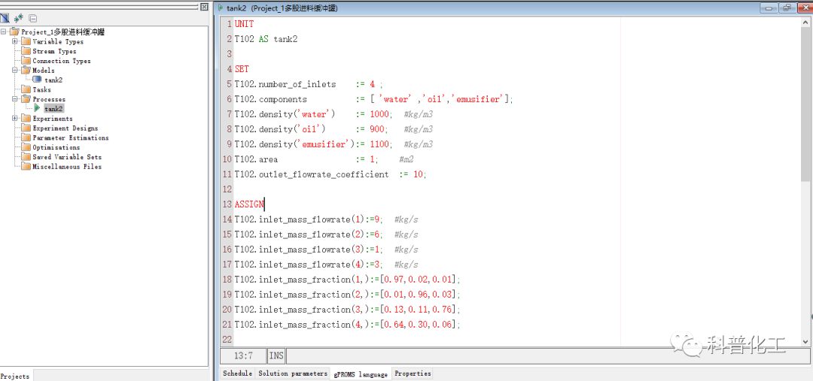The height and width of the screenshot is (381, 813).
Task: Click the editor vertical scrollbar up arrow
Action: click(x=806, y=22)
